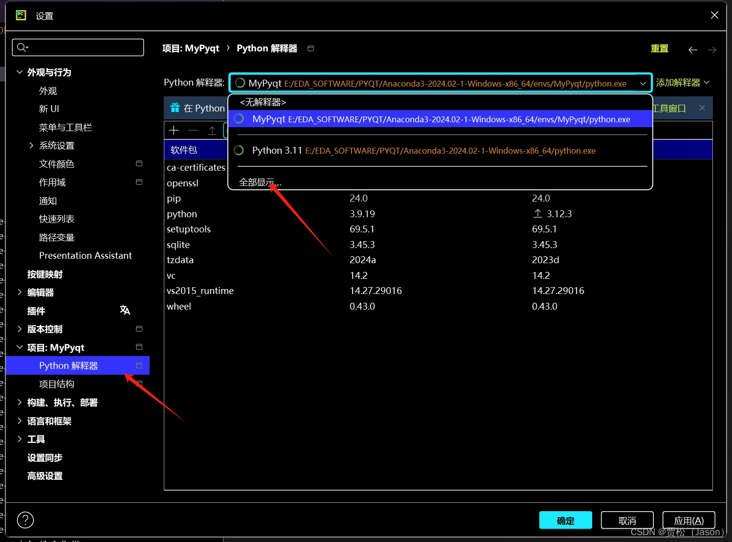
Task: Close the settings dialog with X
Action: 714,15
